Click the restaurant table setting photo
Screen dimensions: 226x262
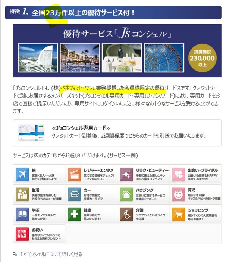(x=122, y=58)
